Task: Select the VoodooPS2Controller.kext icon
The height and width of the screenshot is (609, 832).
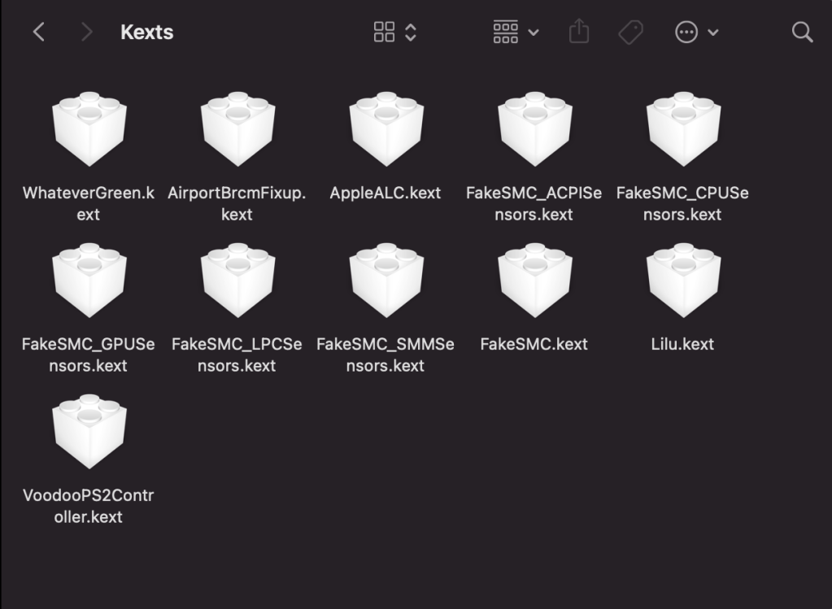Action: click(89, 432)
